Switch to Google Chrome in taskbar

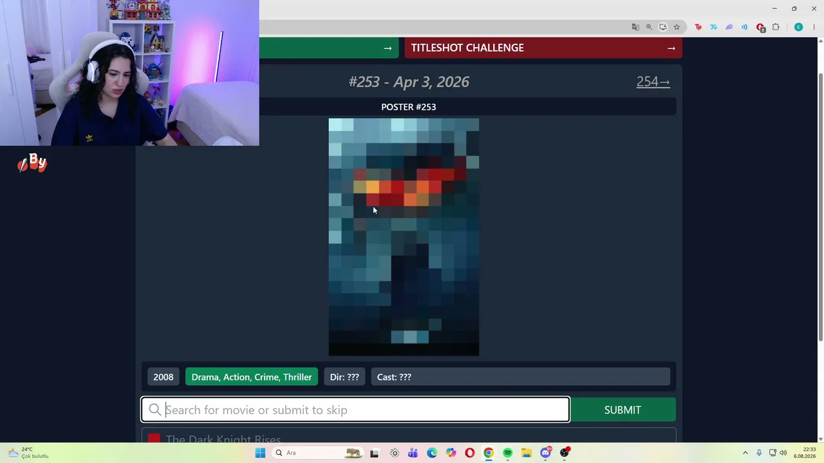tap(489, 453)
